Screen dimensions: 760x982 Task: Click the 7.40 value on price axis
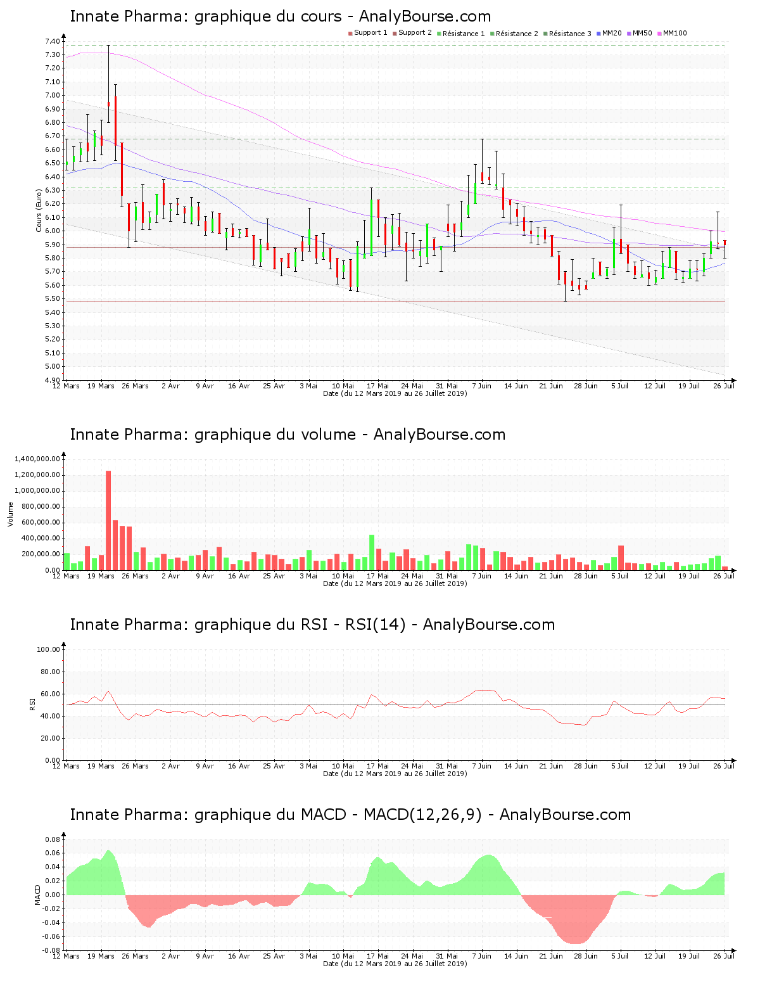(53, 41)
